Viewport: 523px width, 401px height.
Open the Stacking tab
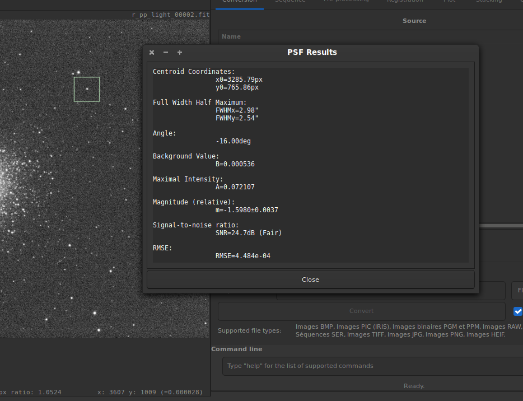point(489,2)
